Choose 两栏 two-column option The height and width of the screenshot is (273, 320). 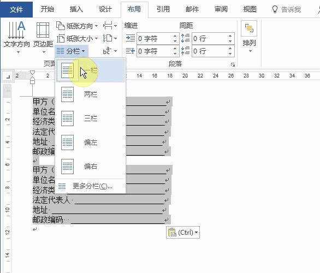(x=91, y=94)
